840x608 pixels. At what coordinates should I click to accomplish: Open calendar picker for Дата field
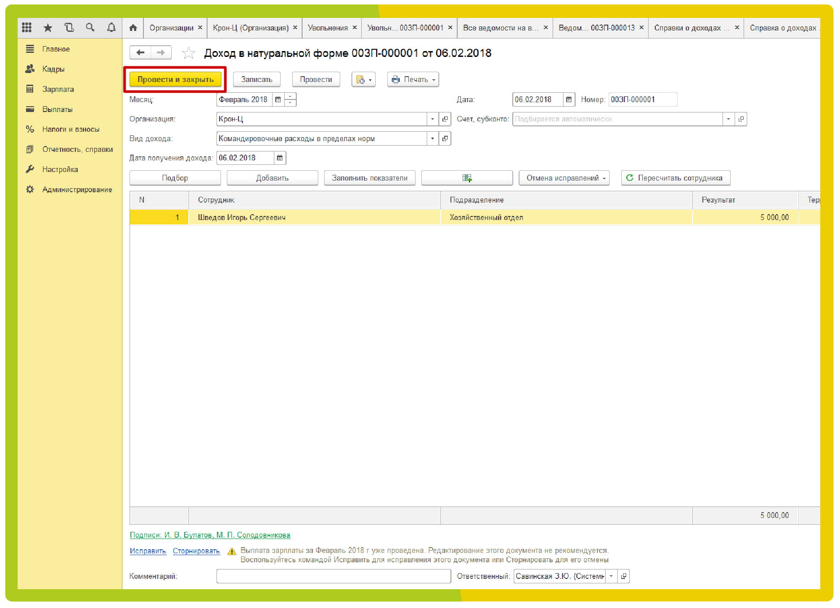(x=569, y=99)
